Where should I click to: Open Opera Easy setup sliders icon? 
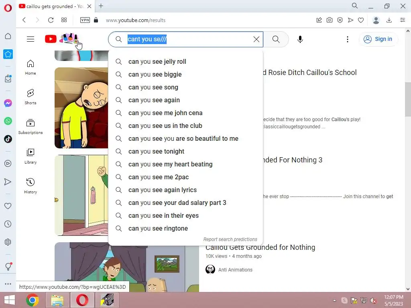[x=403, y=20]
